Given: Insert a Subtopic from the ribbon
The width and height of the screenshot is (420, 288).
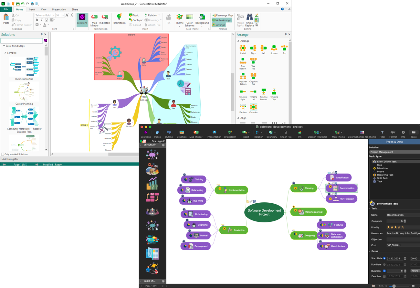Looking at the screenshot, I should [x=136, y=20].
